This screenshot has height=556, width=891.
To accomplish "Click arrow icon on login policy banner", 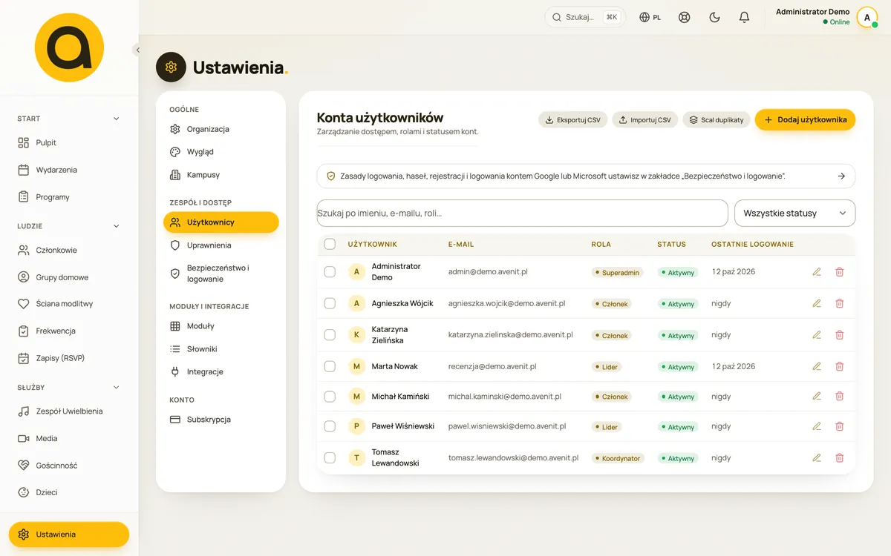I will click(x=841, y=176).
